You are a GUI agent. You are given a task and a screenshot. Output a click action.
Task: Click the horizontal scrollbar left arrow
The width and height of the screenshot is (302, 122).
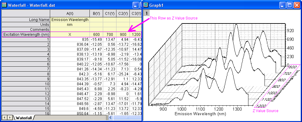pos(111,117)
